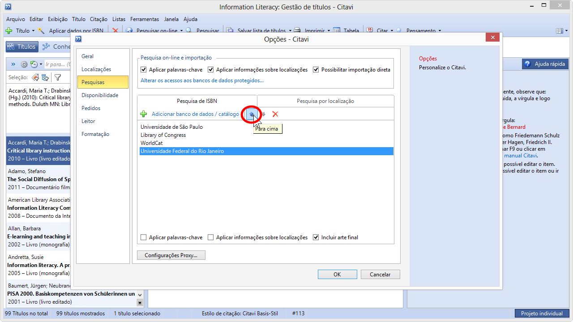
Task: Remove selected catalog with red X icon
Action: [x=275, y=114]
